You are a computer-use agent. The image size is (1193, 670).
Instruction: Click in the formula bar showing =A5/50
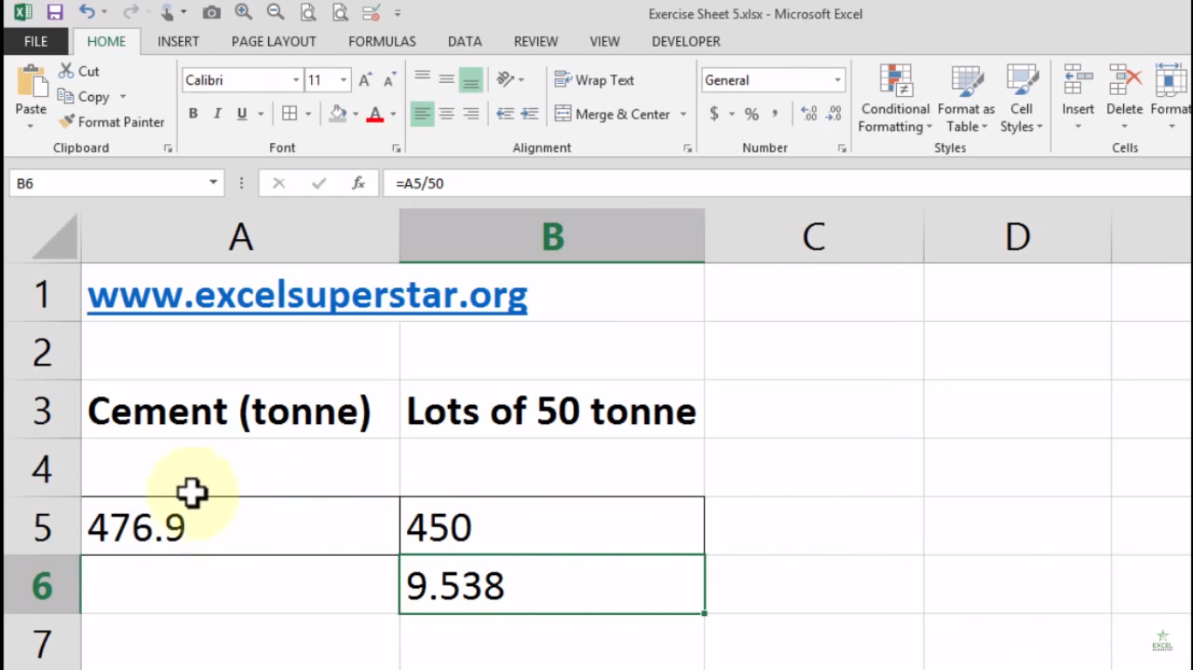pos(786,183)
